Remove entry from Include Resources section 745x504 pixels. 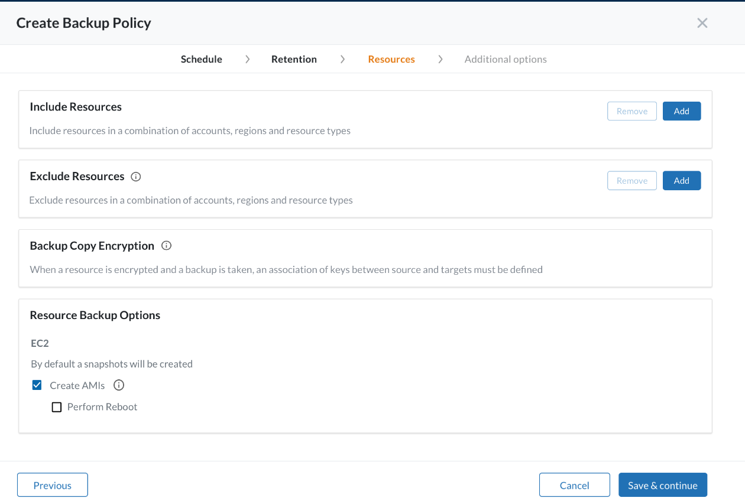coord(631,111)
